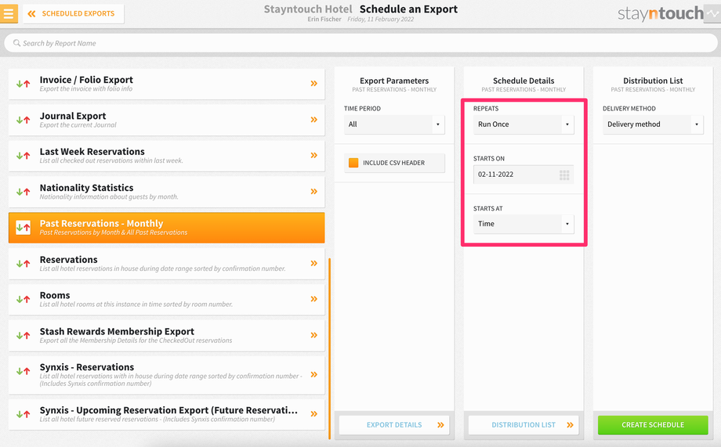Select the Journal Export report
This screenshot has width=721, height=447.
click(x=166, y=120)
